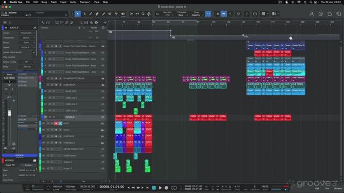The image size is (344, 193).
Task: Expand the DnB REMIX folder
Action: tap(103, 85)
